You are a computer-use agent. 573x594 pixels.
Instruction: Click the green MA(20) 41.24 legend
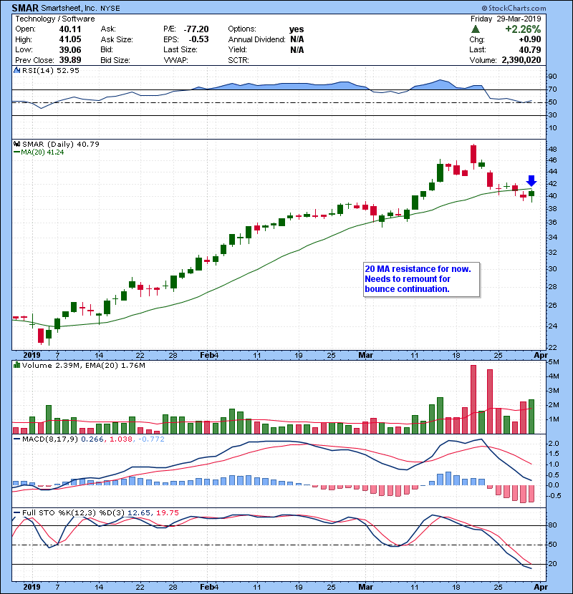point(39,152)
